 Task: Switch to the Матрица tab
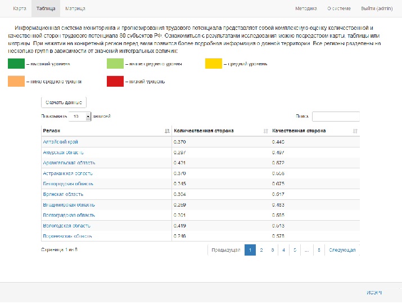[x=75, y=8]
